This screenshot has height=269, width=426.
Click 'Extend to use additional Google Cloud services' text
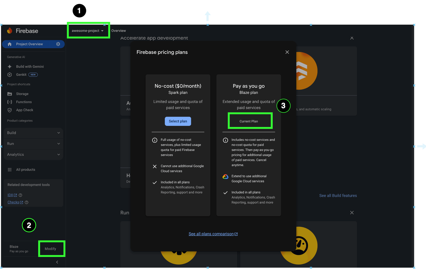click(249, 179)
